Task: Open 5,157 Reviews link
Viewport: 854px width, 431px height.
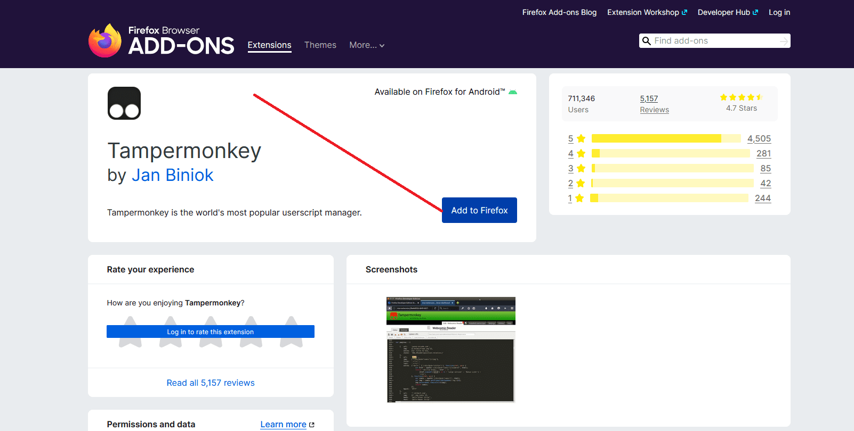Action: [x=654, y=104]
